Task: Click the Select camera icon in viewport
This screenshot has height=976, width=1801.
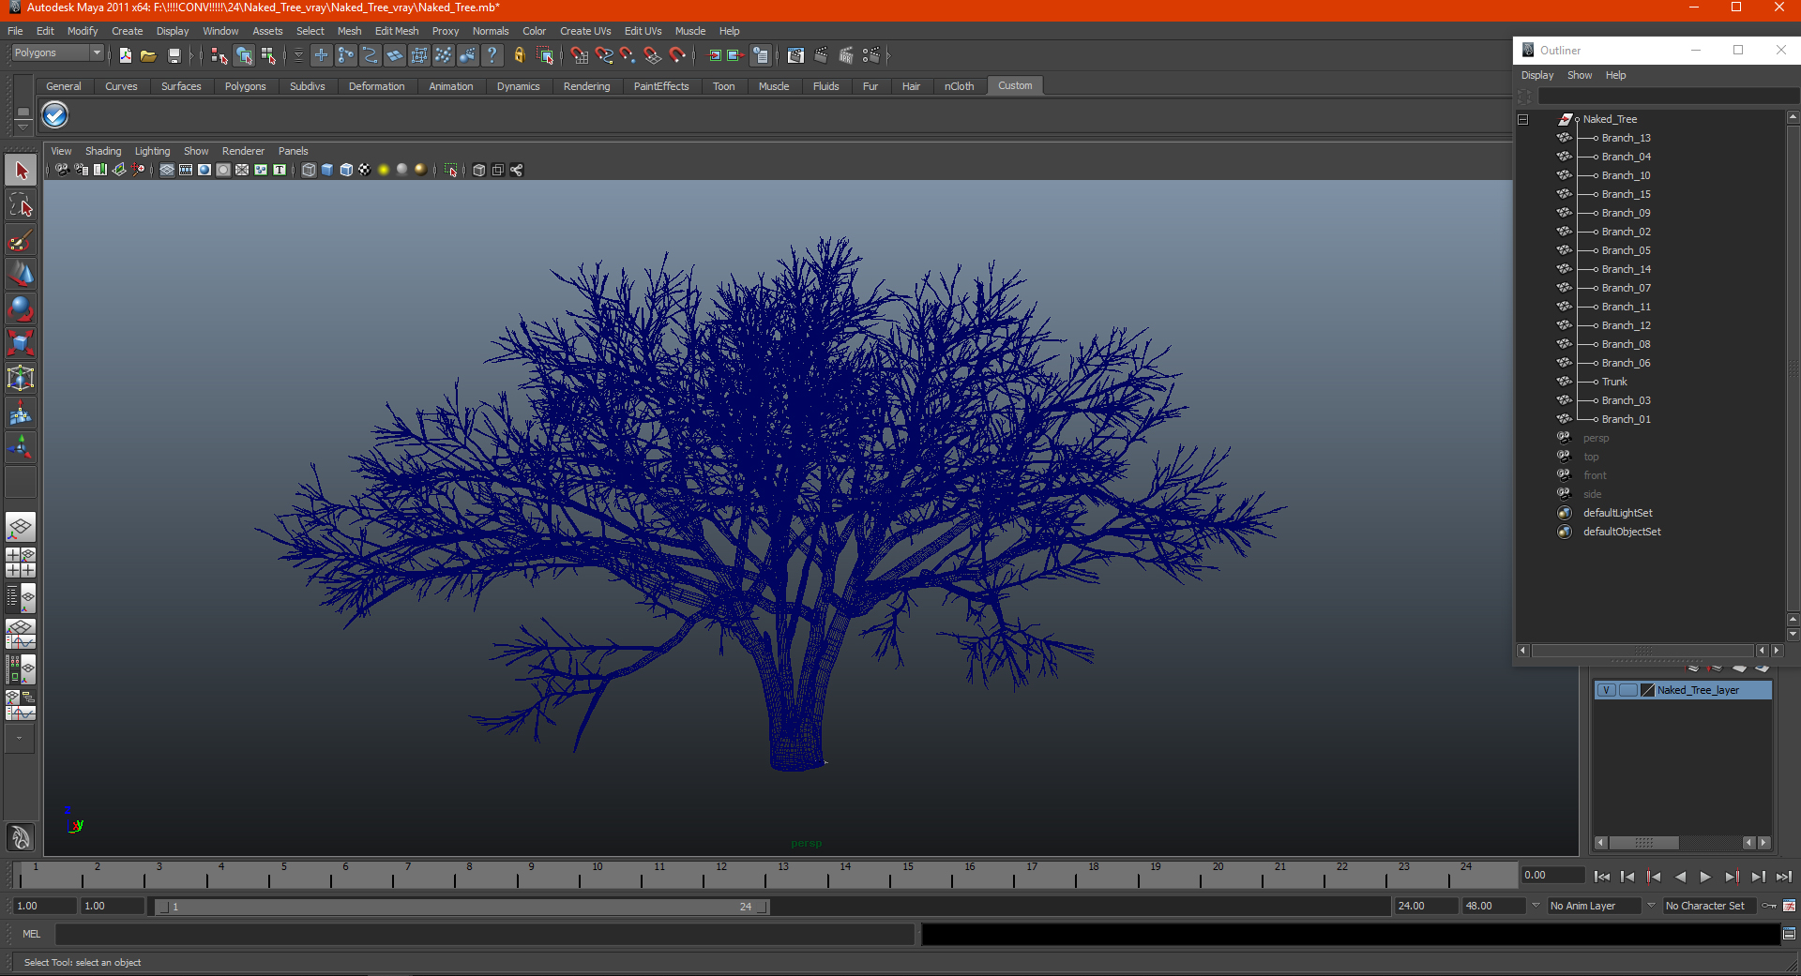Action: (62, 170)
